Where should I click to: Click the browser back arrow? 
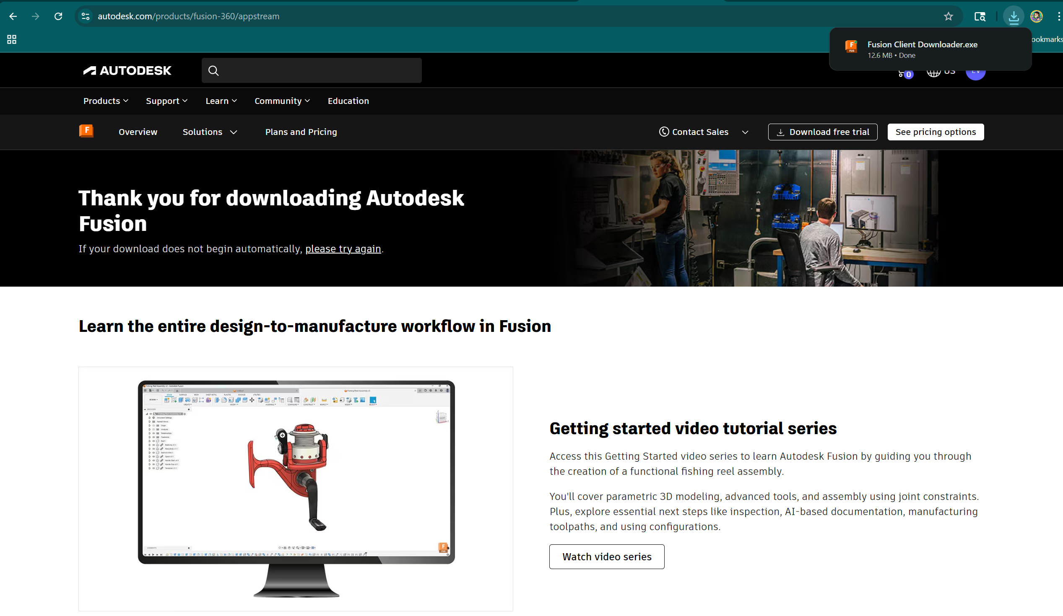point(13,16)
